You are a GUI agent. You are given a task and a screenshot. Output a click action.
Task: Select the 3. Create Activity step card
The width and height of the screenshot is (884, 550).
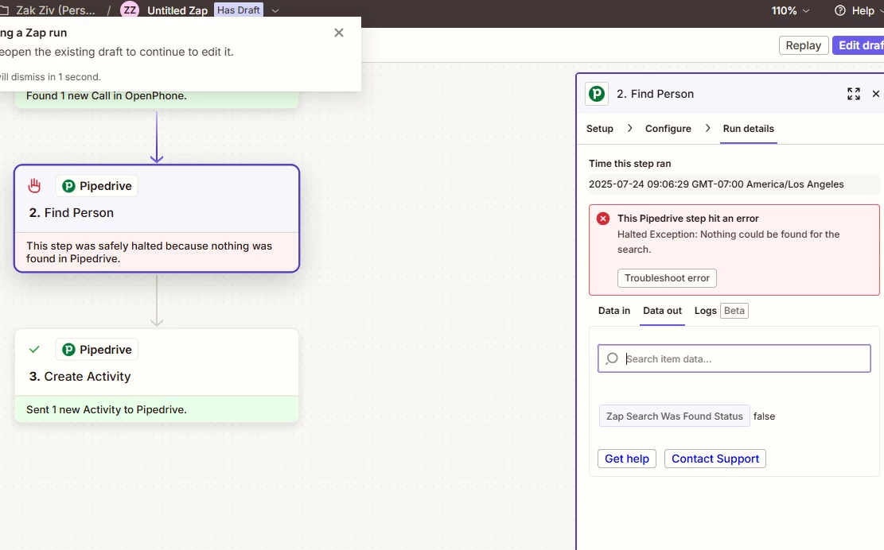click(157, 375)
